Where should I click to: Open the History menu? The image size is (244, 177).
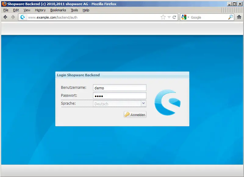(x=40, y=10)
